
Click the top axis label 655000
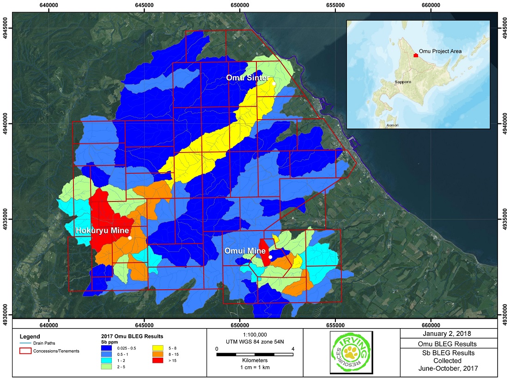[335, 5]
